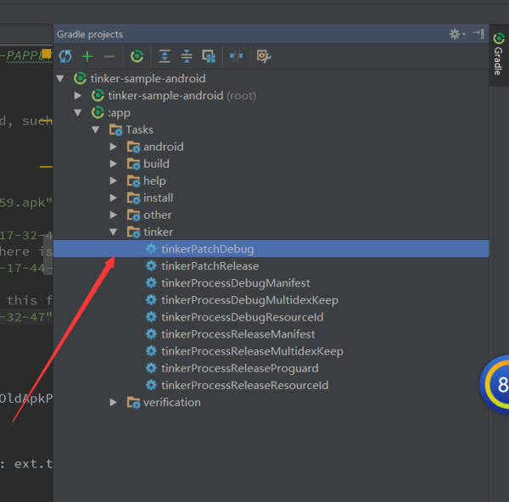This screenshot has width=509, height=502.
Task: Expand the verification task group
Action: (x=113, y=403)
